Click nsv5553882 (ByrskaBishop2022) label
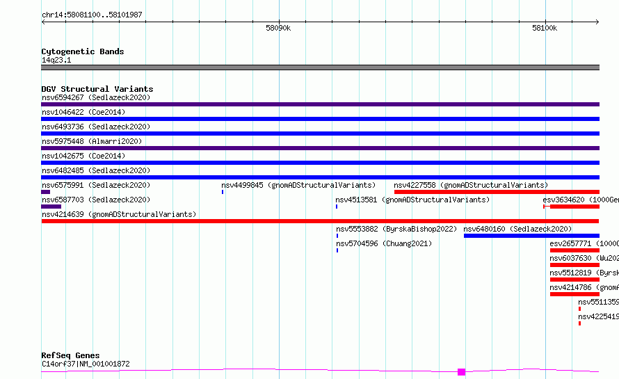The height and width of the screenshot is (379, 619). tap(396, 229)
